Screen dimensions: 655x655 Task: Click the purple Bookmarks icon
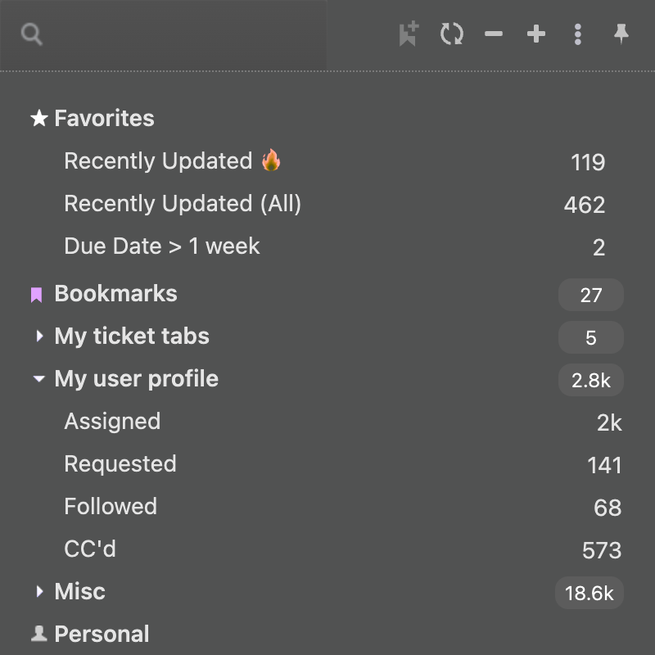[36, 295]
